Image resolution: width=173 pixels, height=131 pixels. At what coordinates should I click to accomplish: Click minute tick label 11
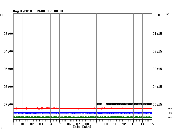[x=115, y=124]
